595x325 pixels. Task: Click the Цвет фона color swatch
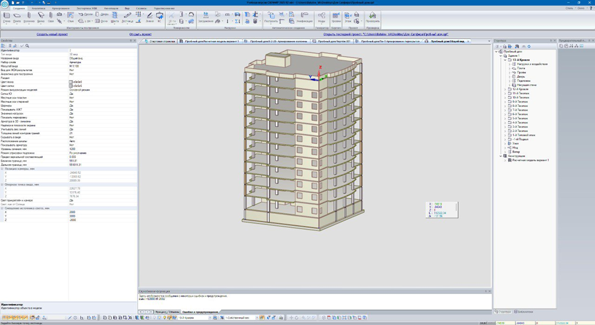(70, 82)
